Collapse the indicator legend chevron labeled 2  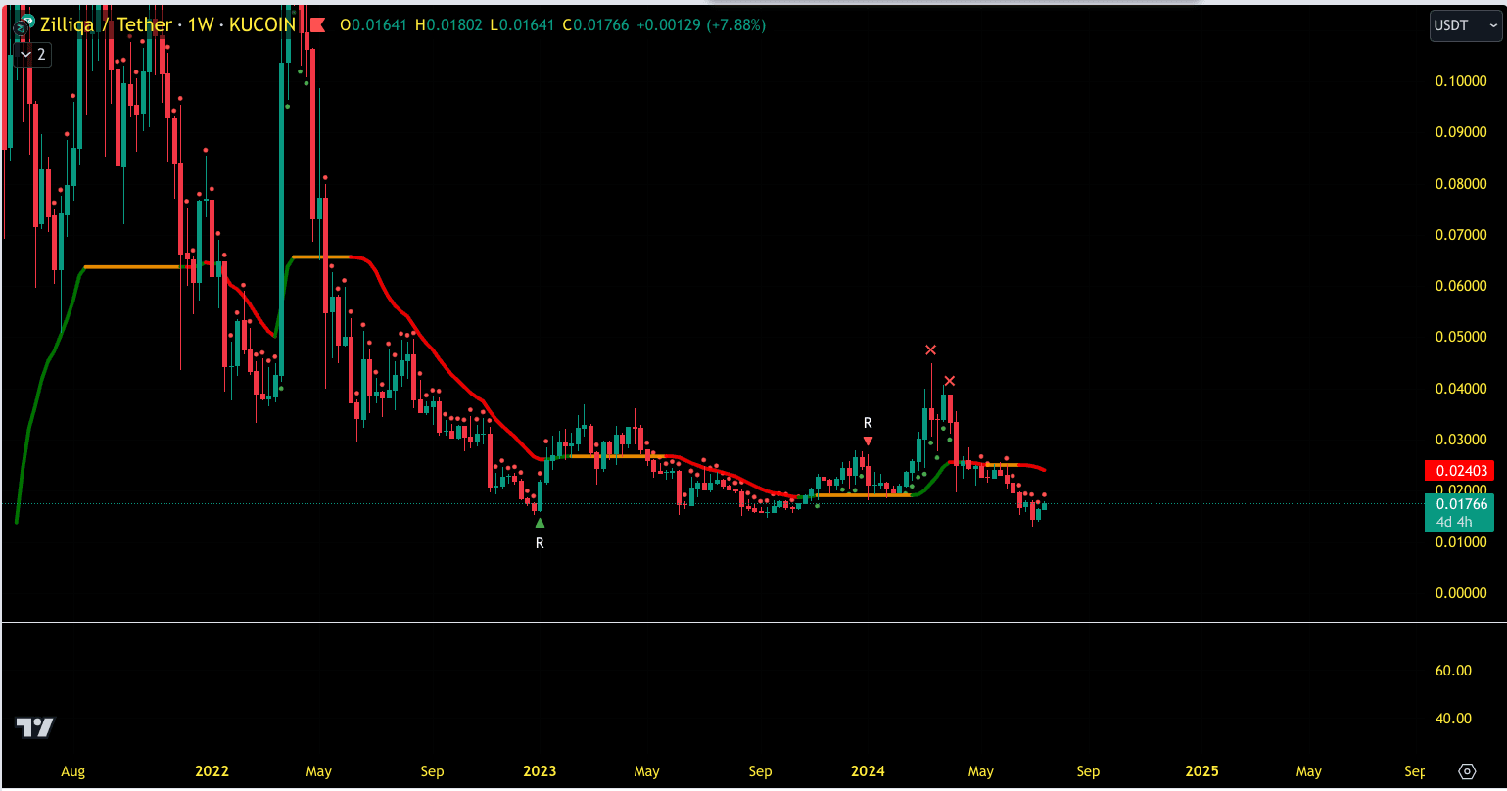31,55
